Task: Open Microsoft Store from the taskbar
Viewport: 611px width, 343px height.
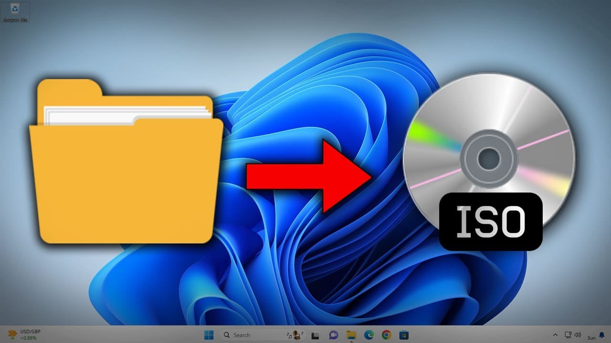Action: tap(404, 335)
